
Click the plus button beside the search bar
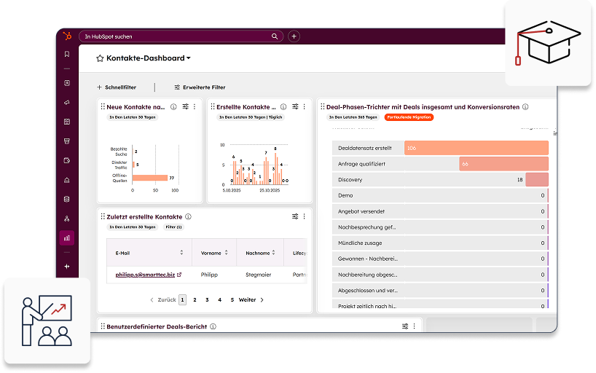(294, 36)
